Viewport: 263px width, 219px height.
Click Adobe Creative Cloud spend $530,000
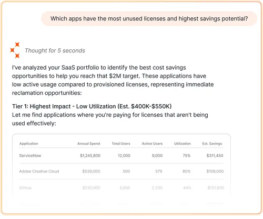(x=91, y=171)
